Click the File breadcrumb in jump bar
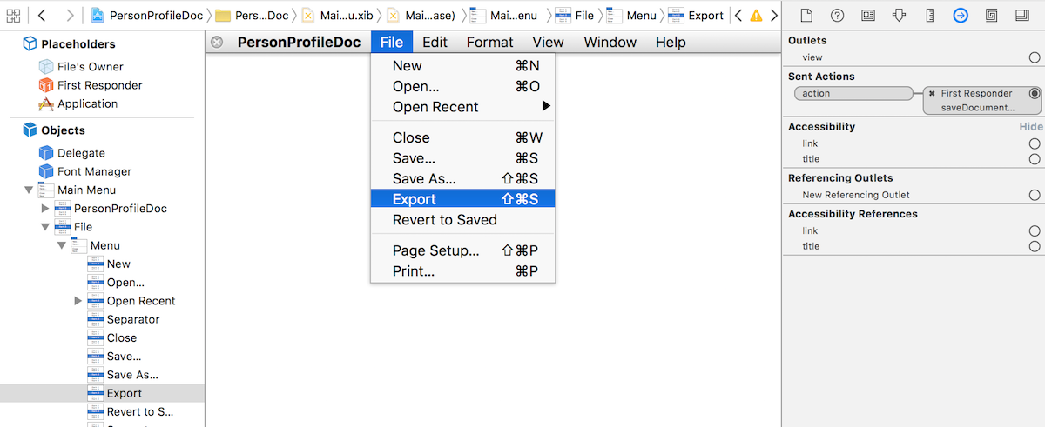 pos(575,15)
